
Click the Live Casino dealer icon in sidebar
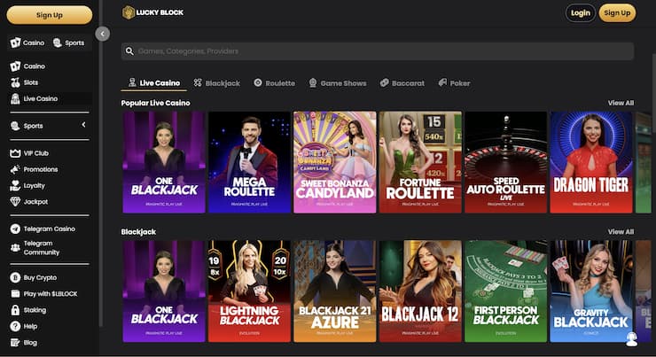pos(15,98)
